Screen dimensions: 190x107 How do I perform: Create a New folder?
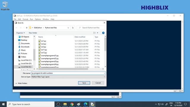(33, 33)
